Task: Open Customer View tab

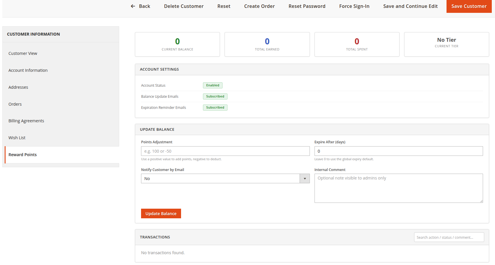Action: click(x=61, y=53)
